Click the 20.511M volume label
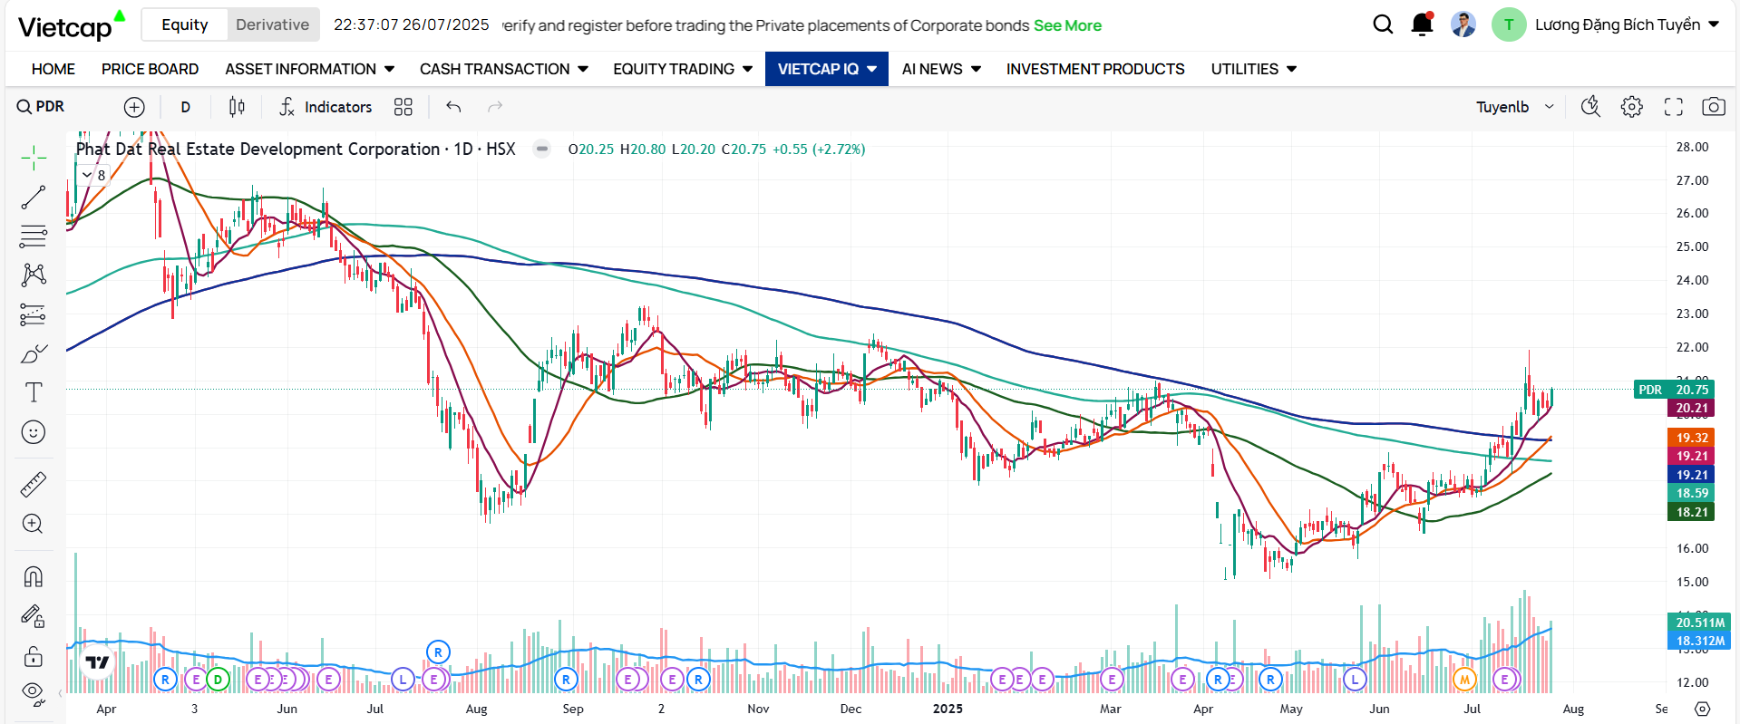The width and height of the screenshot is (1740, 724). pyautogui.click(x=1699, y=623)
